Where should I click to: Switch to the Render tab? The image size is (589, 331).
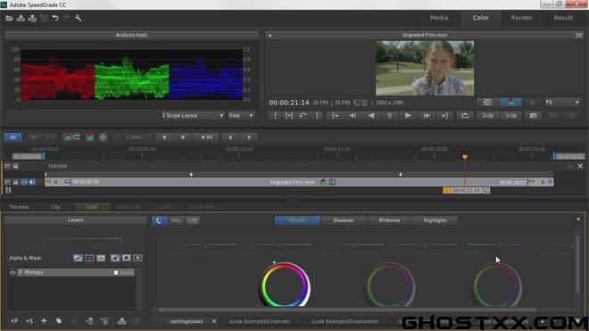pyautogui.click(x=521, y=18)
